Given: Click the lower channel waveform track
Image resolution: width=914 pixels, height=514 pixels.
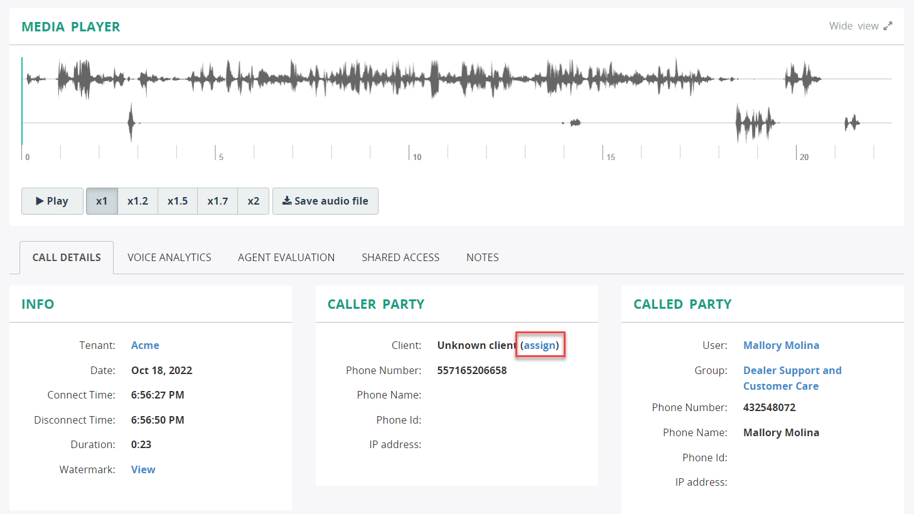Looking at the screenshot, I should (457, 123).
